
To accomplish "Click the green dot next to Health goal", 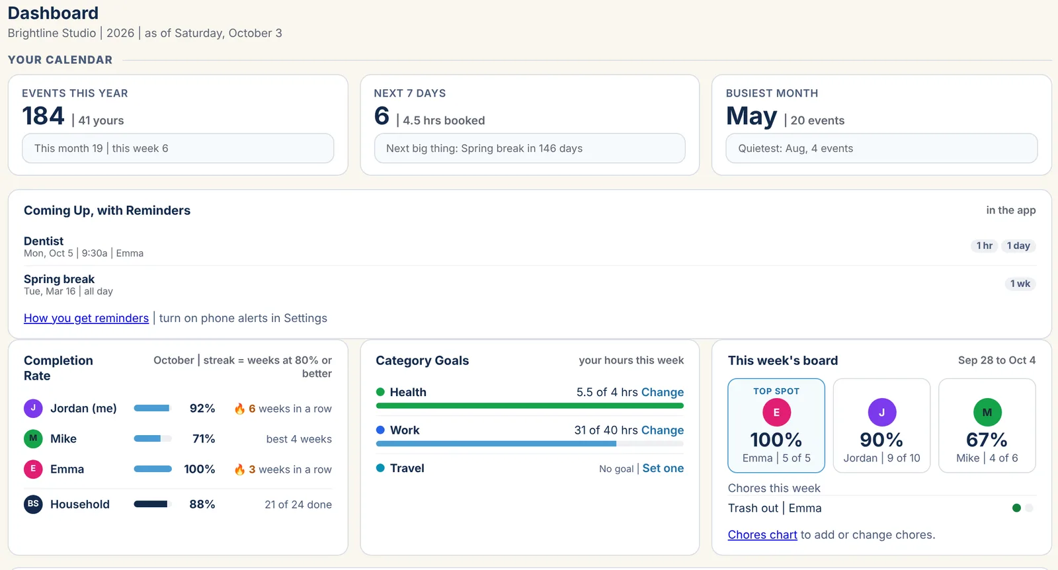I will [x=380, y=392].
